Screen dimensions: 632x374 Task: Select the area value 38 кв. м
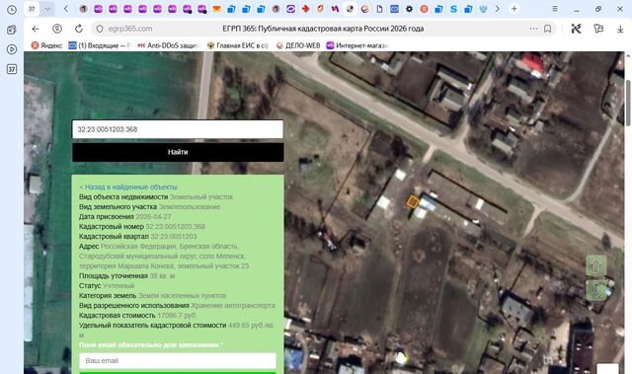click(x=162, y=275)
